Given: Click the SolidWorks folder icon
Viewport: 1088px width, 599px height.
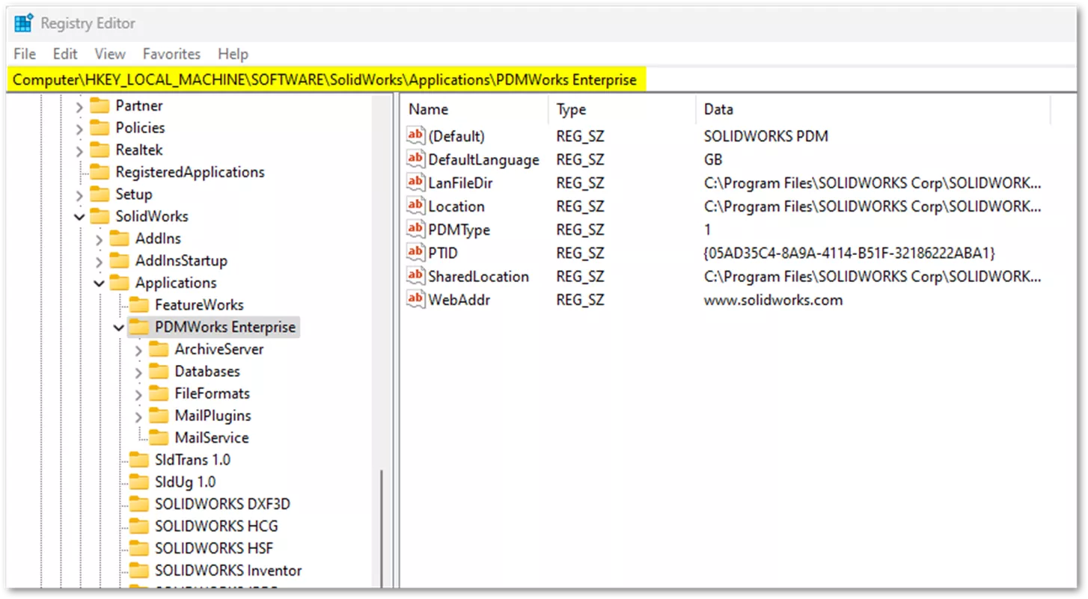Looking at the screenshot, I should (x=100, y=216).
